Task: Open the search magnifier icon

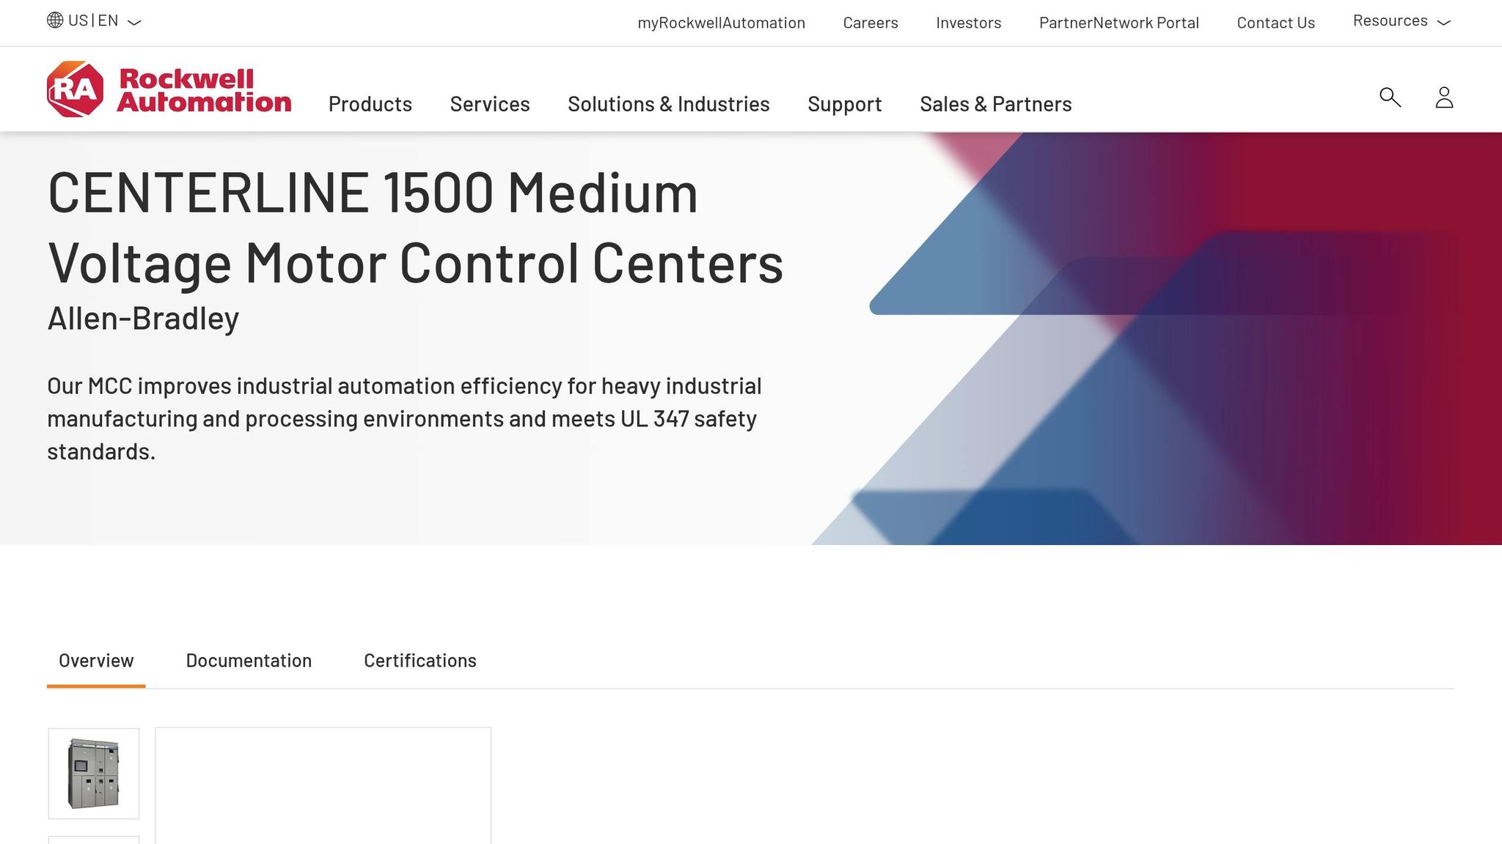Action: click(1390, 97)
